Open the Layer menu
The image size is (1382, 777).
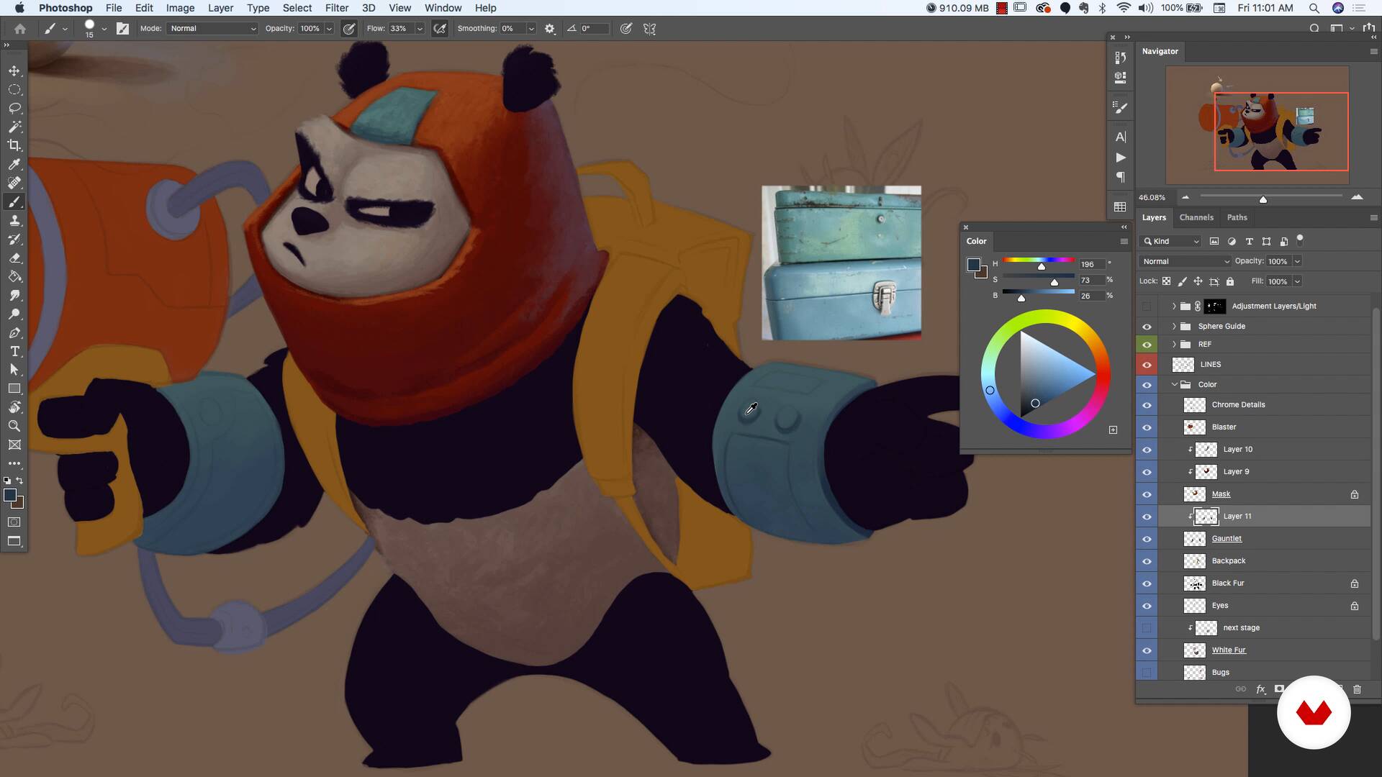(220, 8)
